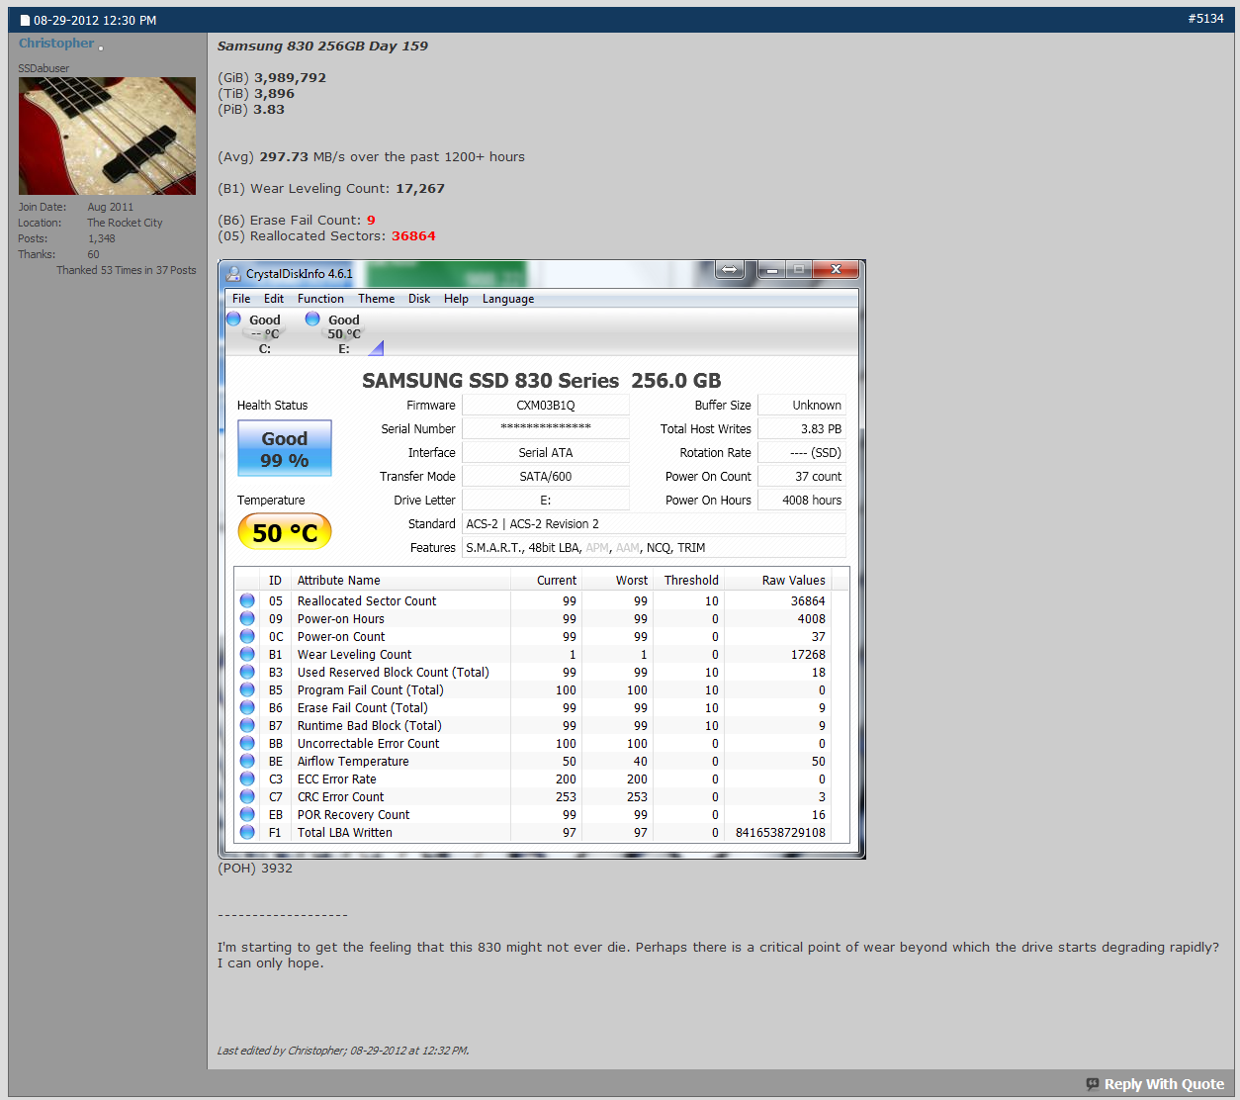This screenshot has width=1240, height=1100.
Task: Click the Attribute Name column header
Action: 400,581
